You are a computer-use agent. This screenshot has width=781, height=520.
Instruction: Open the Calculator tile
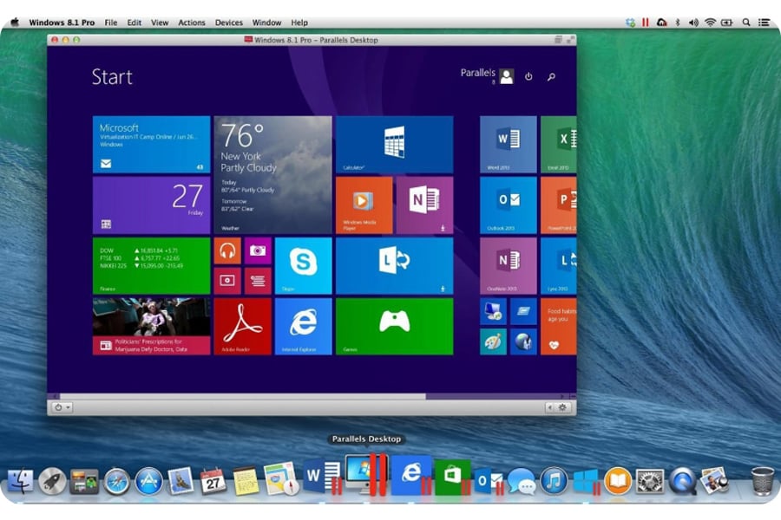click(394, 144)
